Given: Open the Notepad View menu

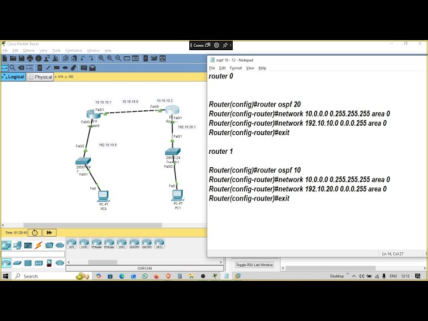Looking at the screenshot, I should pos(250,68).
